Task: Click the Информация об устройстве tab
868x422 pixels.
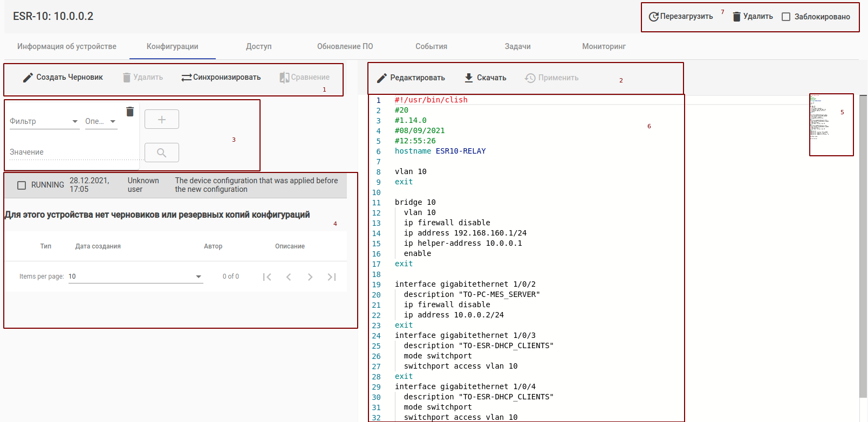Action: pos(67,46)
